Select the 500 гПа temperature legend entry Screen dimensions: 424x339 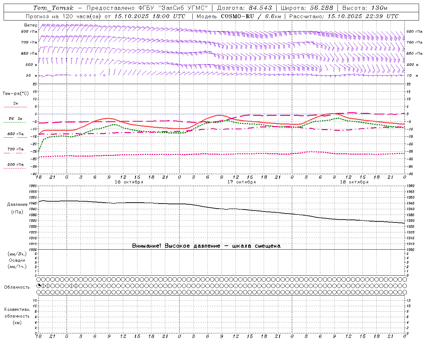(16, 165)
